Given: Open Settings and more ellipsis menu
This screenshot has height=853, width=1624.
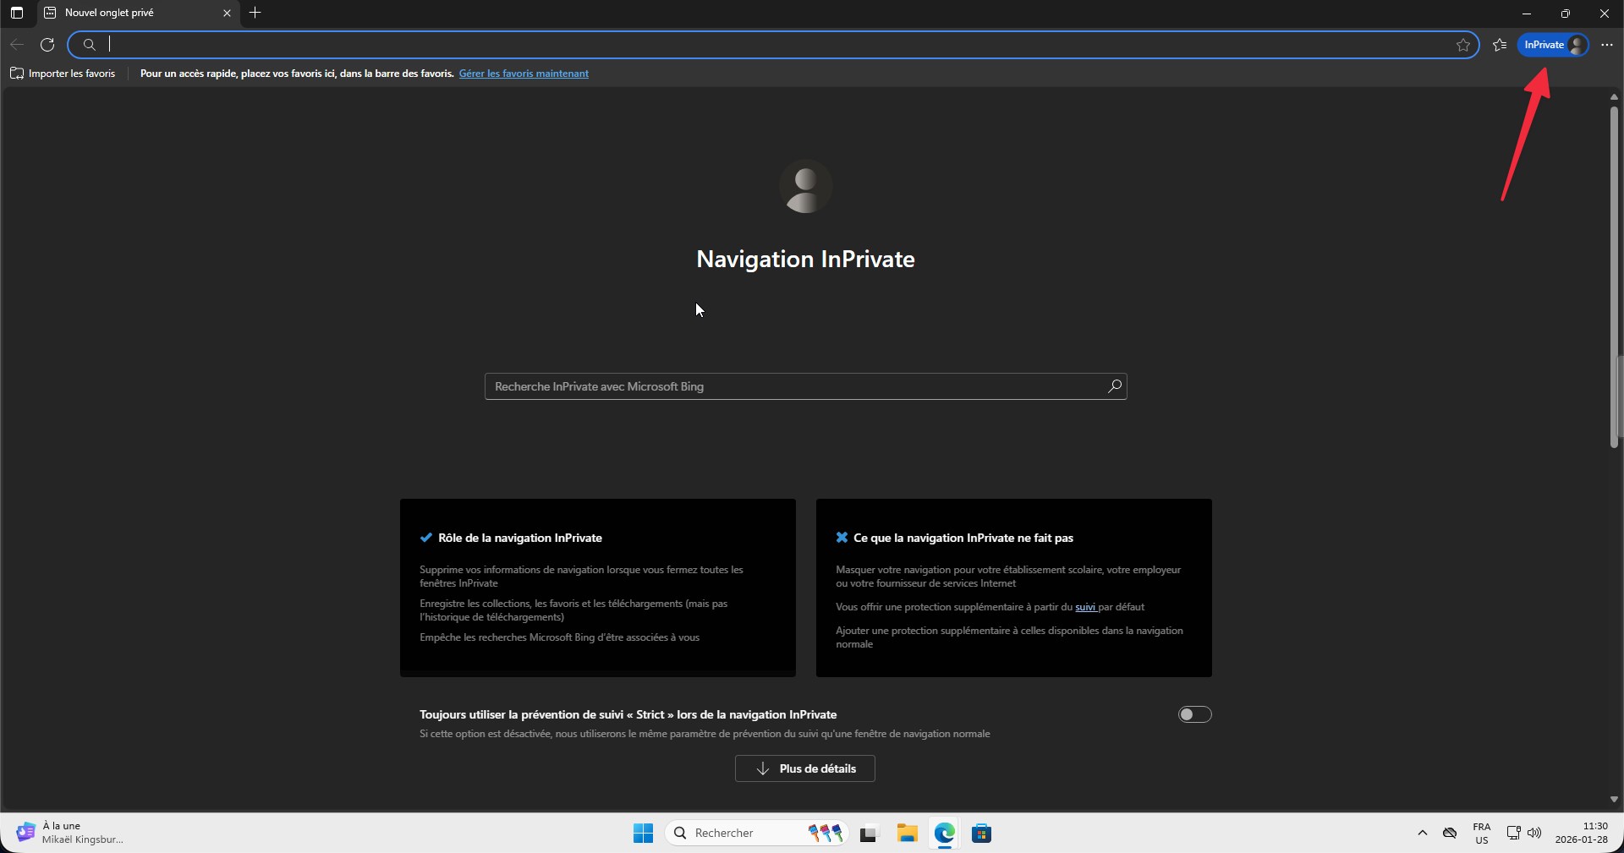Looking at the screenshot, I should 1607,45.
